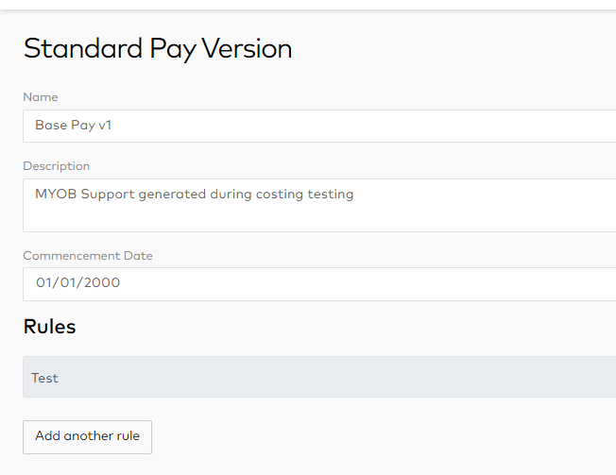Image resolution: width=616 pixels, height=475 pixels.
Task: Click the Add another rule button
Action: 87,436
